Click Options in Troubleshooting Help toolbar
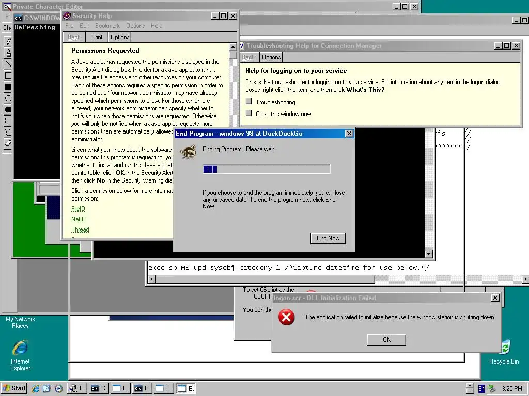The image size is (529, 396). point(271,57)
